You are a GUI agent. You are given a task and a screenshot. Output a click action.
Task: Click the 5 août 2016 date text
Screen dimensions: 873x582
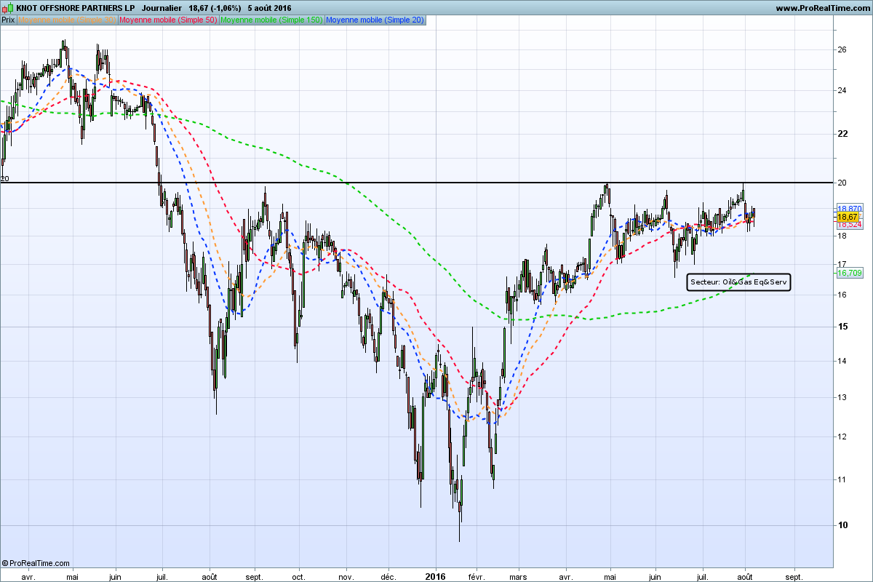(269, 8)
